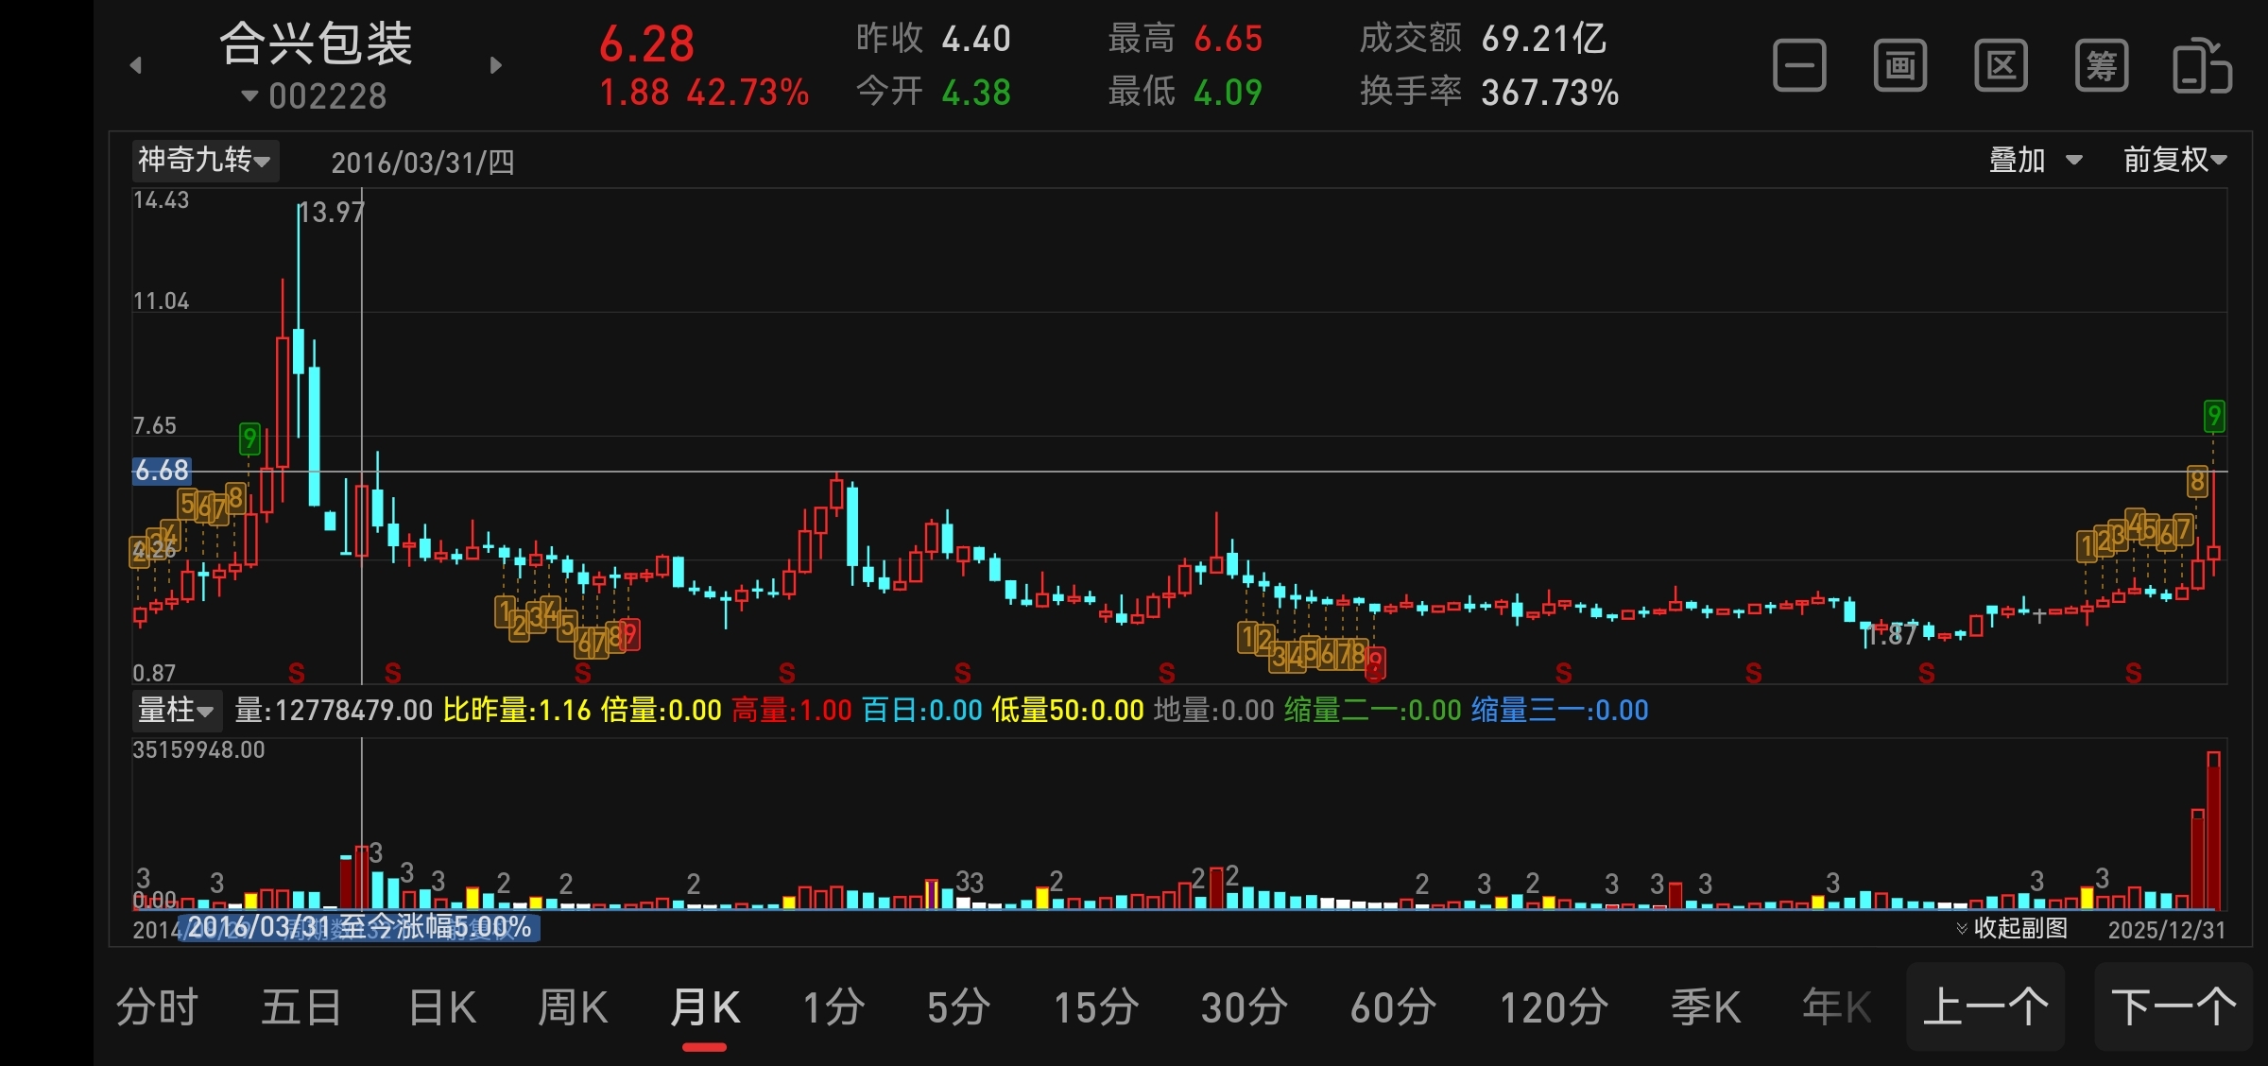Viewport: 2268px width, 1066px height.
Task: Tap the rotate screen device icon
Action: [x=2202, y=66]
